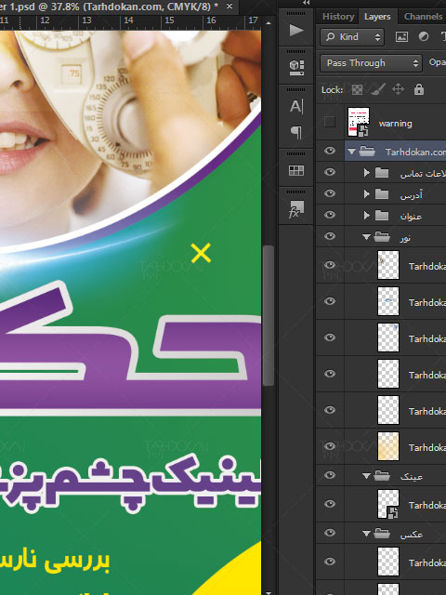Image resolution: width=446 pixels, height=595 pixels.
Task: Collapse the عینک group
Action: click(x=366, y=475)
